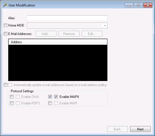Image resolution: width=155 pixels, height=136 pixels.
Task: Click the black address list area
Action: (x=58, y=63)
